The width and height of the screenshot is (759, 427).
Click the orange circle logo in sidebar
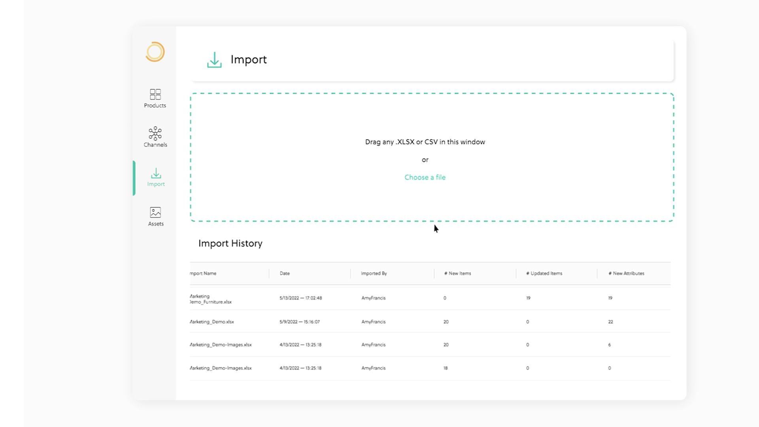(x=155, y=52)
